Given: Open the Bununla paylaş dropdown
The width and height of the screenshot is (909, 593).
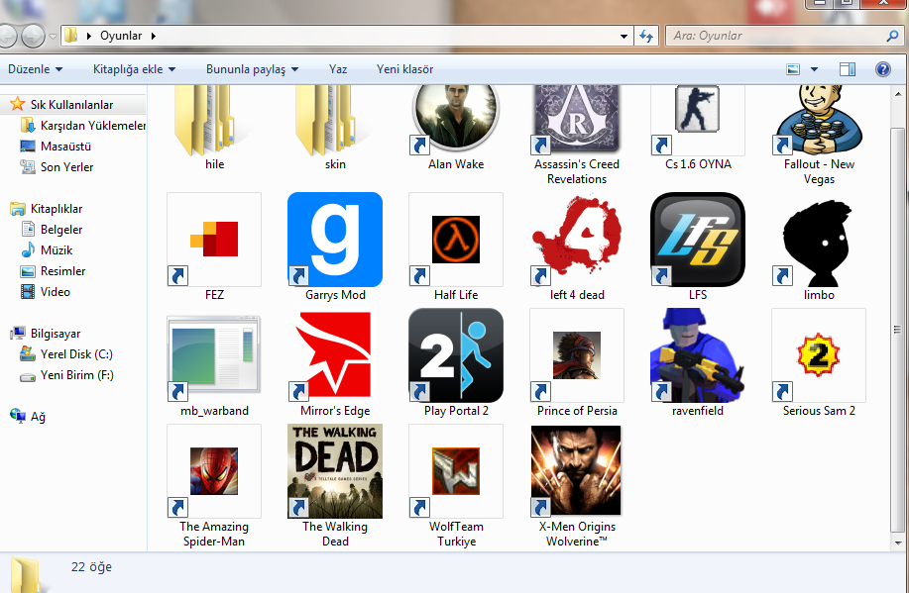Looking at the screenshot, I should click(252, 69).
